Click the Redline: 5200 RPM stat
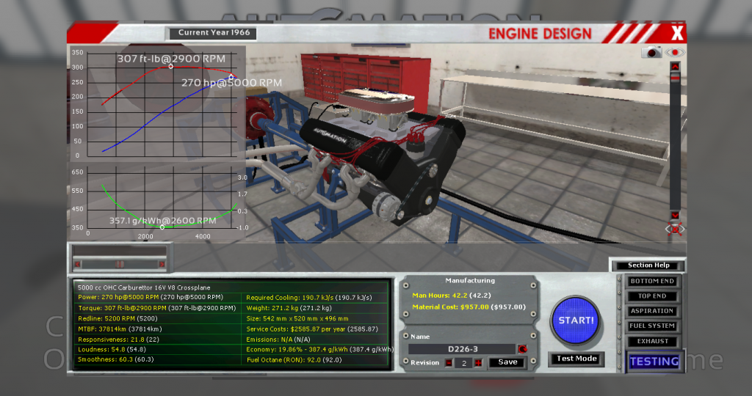This screenshot has height=396, width=752. coord(117,318)
